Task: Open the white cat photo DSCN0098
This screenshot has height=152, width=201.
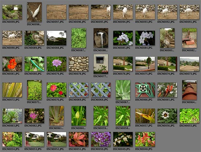Action: point(34,12)
